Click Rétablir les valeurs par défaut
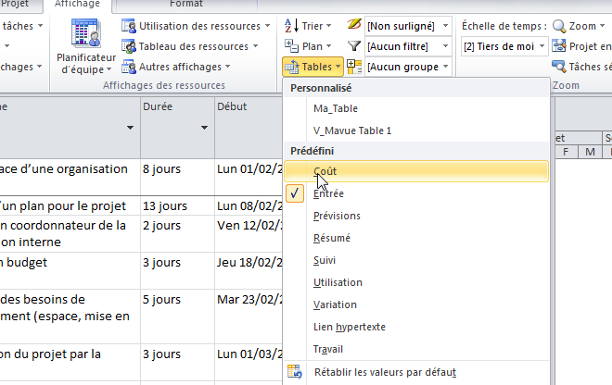 click(x=385, y=372)
